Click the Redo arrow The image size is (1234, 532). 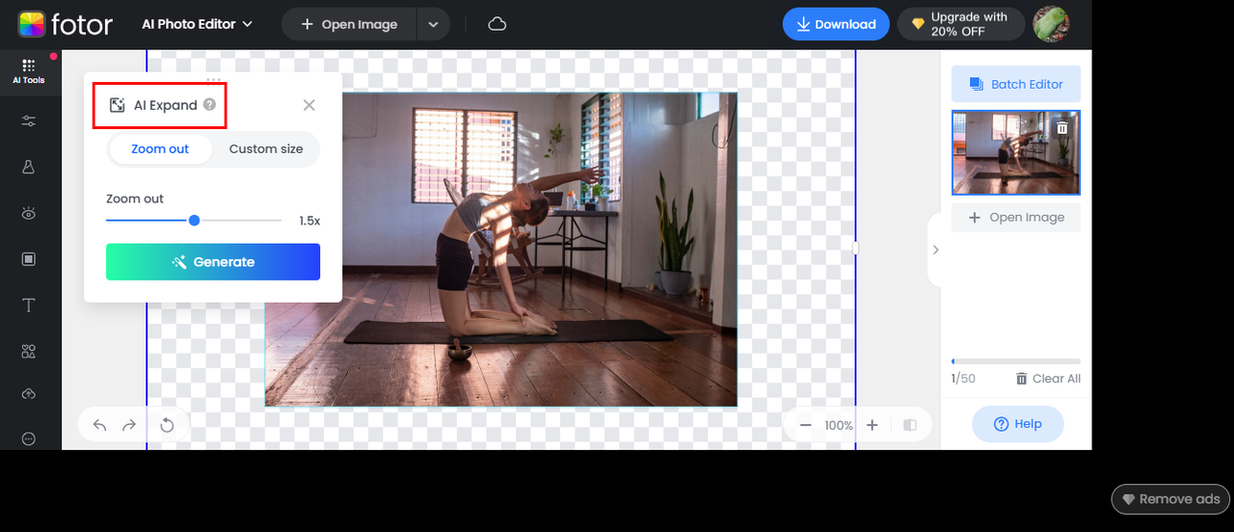[129, 425]
